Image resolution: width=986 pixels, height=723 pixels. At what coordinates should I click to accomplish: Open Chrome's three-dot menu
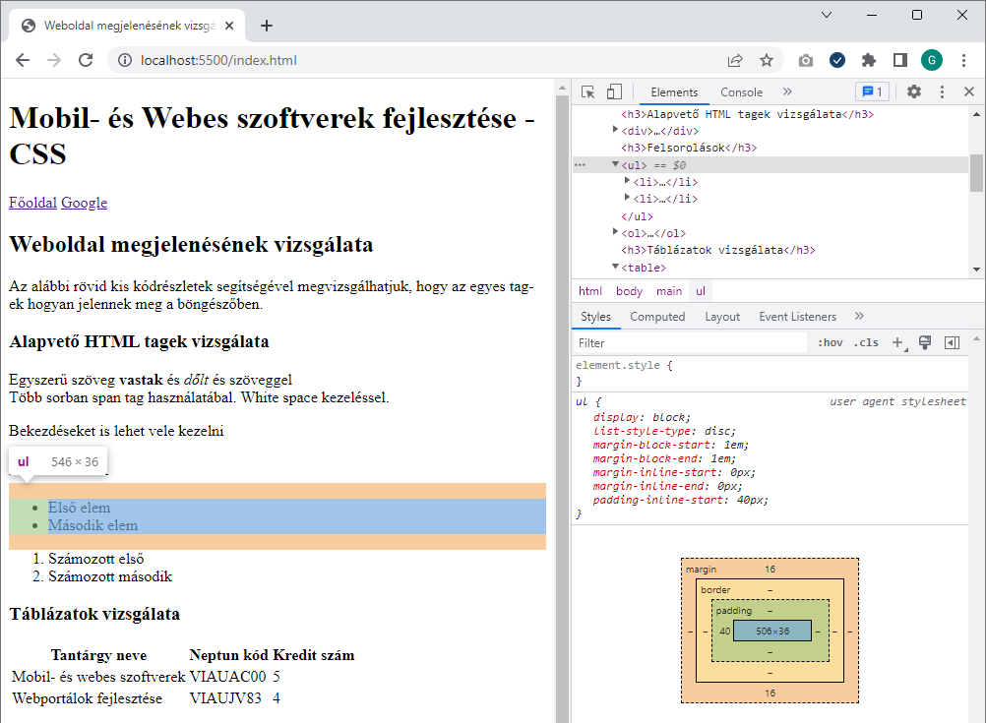(x=963, y=60)
